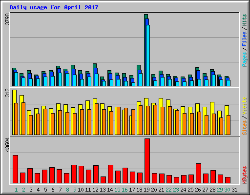Click day label 17 on the x-axis
The width and height of the screenshot is (250, 195).
[132, 190]
